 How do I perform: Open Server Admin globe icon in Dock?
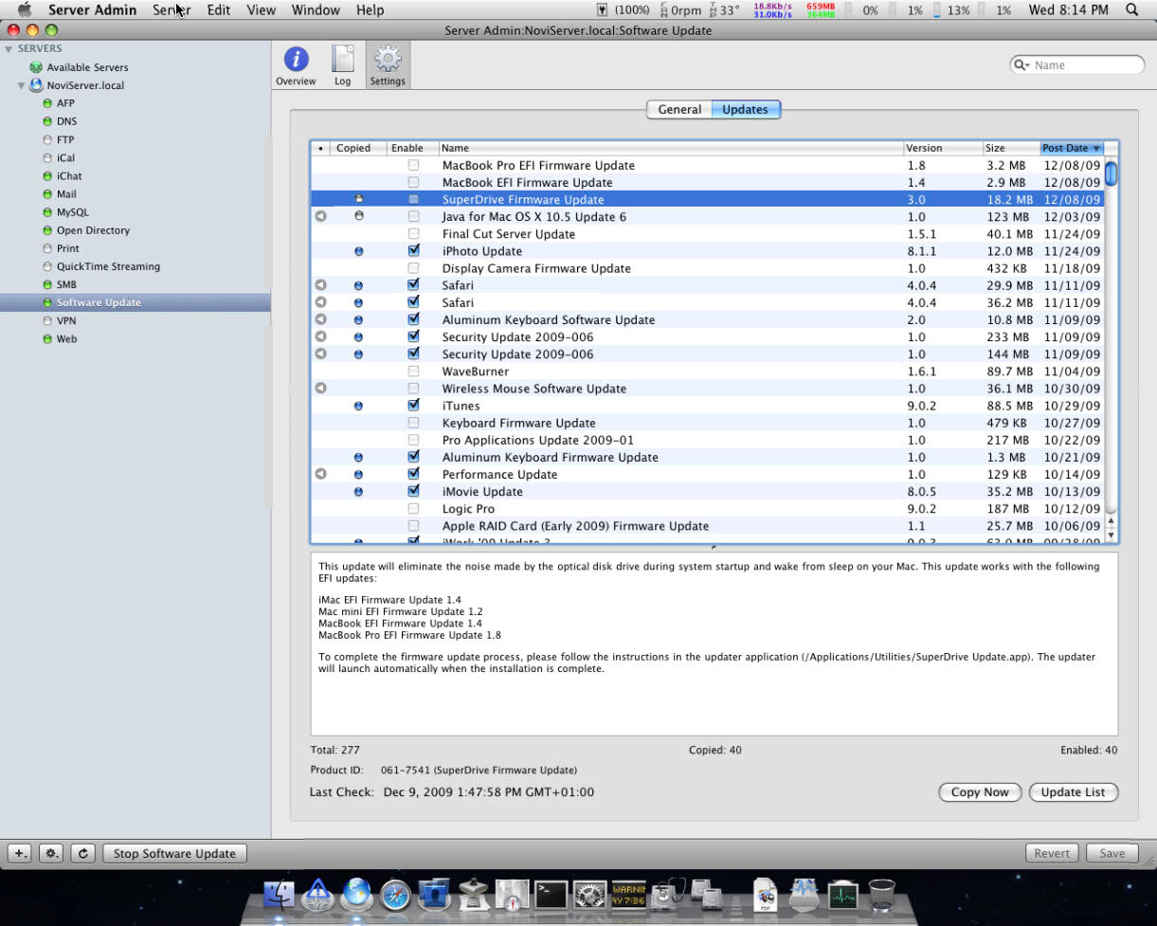356,894
